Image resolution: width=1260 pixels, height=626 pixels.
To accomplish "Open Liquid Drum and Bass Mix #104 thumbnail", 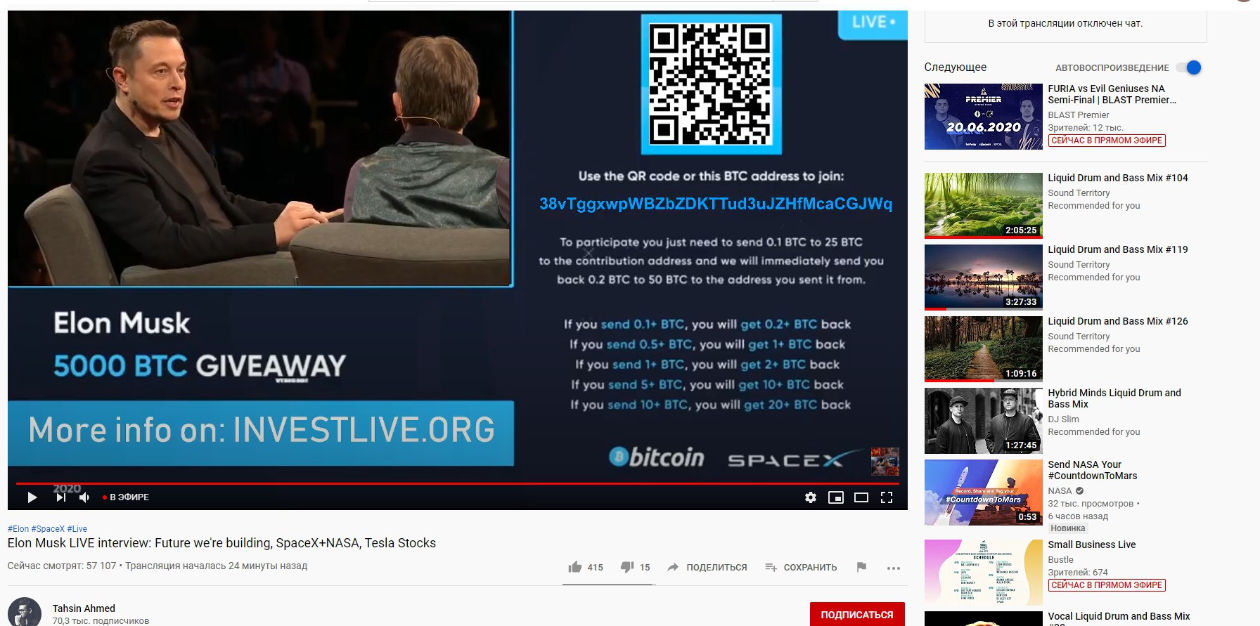I will 984,206.
